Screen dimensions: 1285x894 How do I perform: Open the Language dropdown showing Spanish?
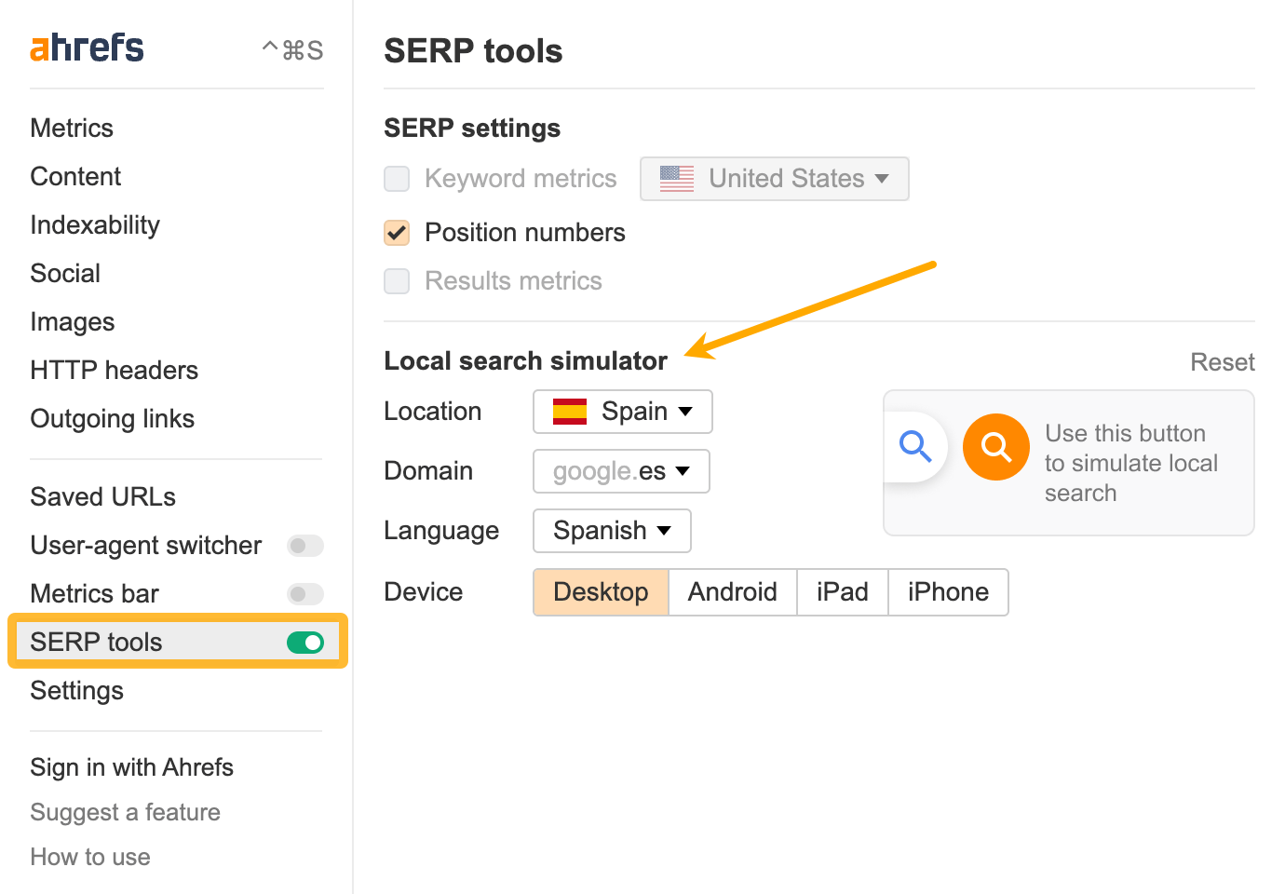[x=612, y=530]
